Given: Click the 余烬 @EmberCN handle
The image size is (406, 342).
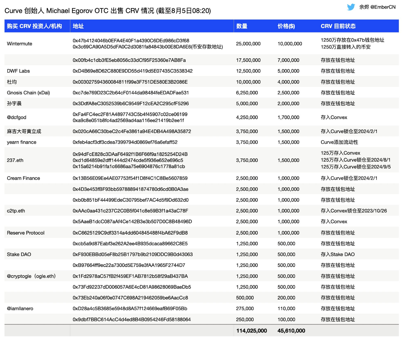Looking at the screenshot, I should [x=377, y=7].
